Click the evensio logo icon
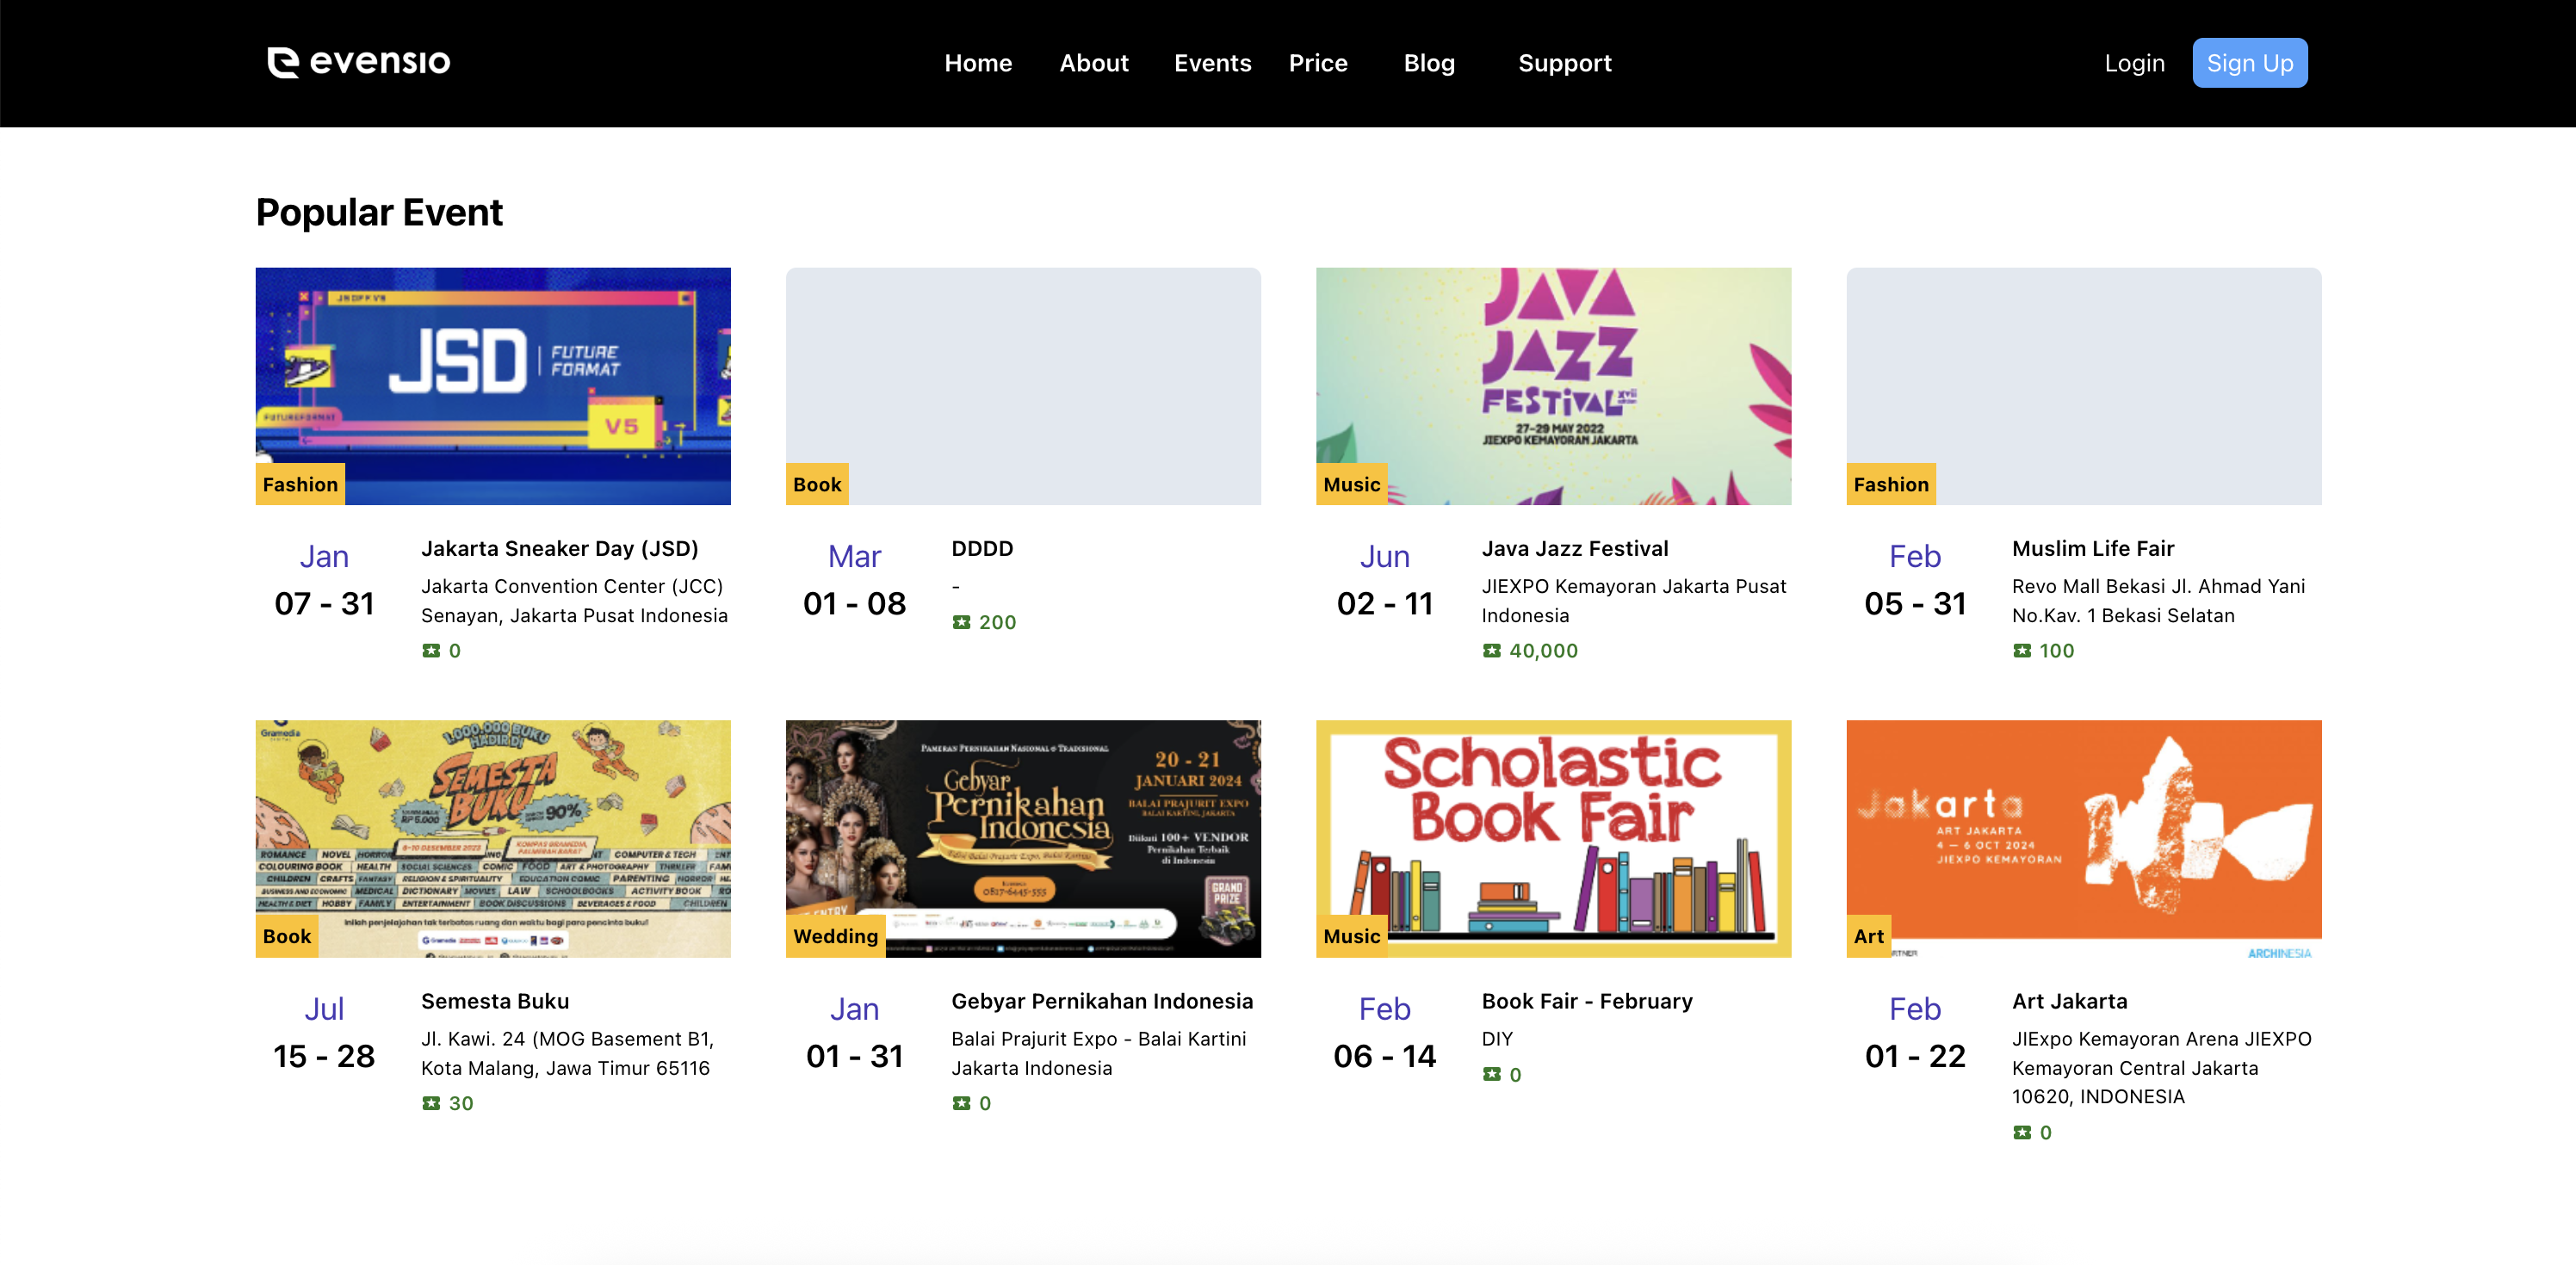 (283, 62)
